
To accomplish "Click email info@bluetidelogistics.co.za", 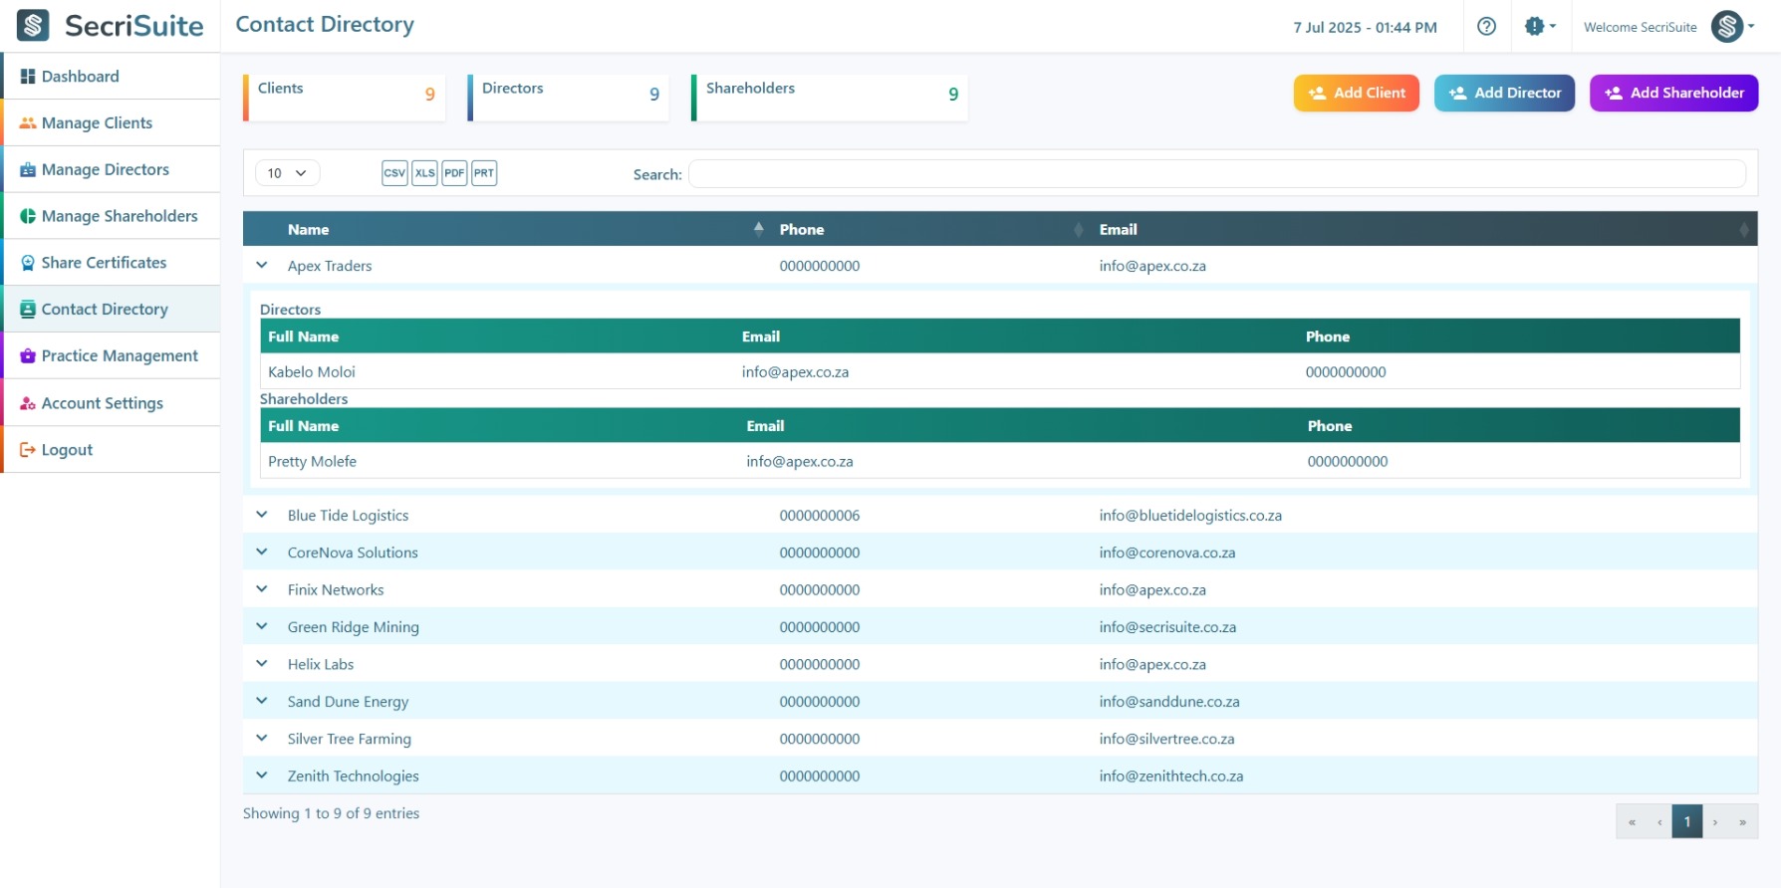I will pyautogui.click(x=1190, y=516).
